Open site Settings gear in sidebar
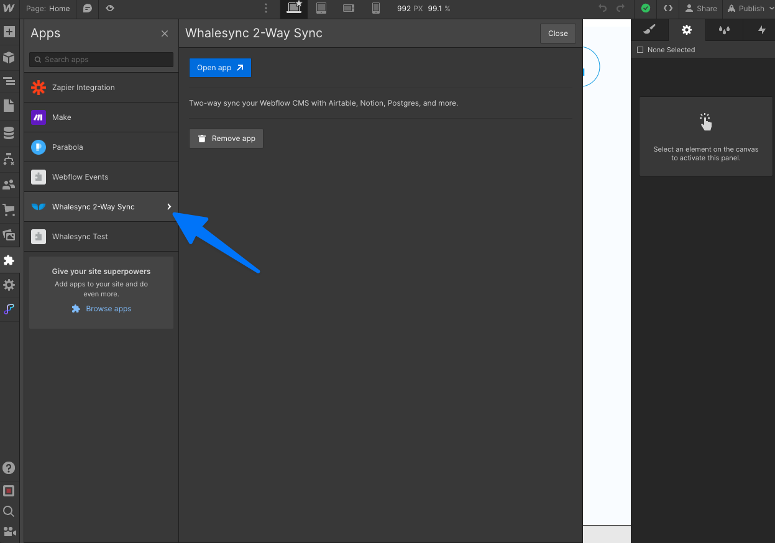775x543 pixels. click(9, 285)
